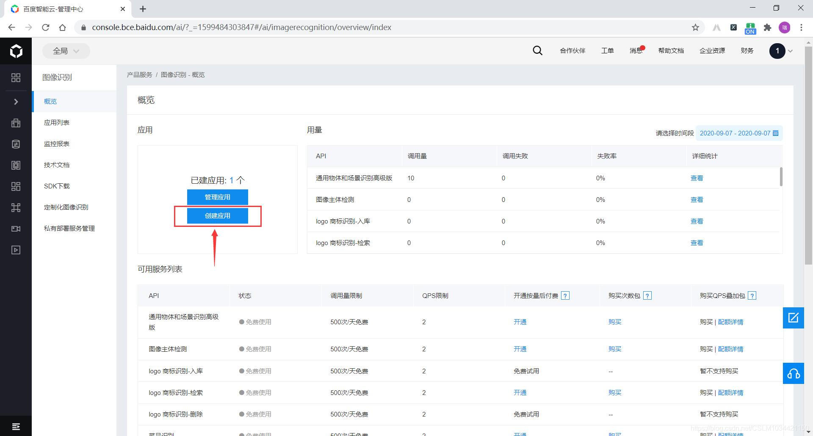Click 查看 for 图像主体检测 usage

click(697, 200)
